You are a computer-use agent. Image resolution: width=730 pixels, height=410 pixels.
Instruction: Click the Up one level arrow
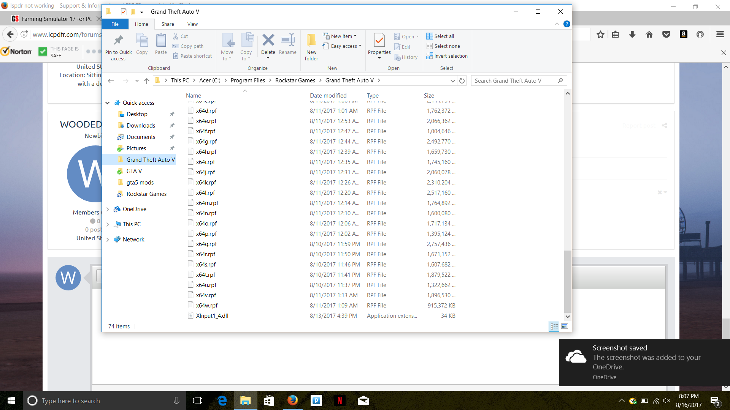(x=147, y=80)
